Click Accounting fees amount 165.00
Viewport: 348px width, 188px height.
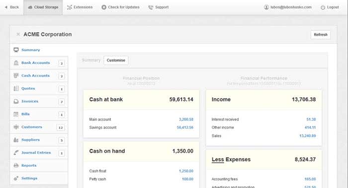coord(310,179)
